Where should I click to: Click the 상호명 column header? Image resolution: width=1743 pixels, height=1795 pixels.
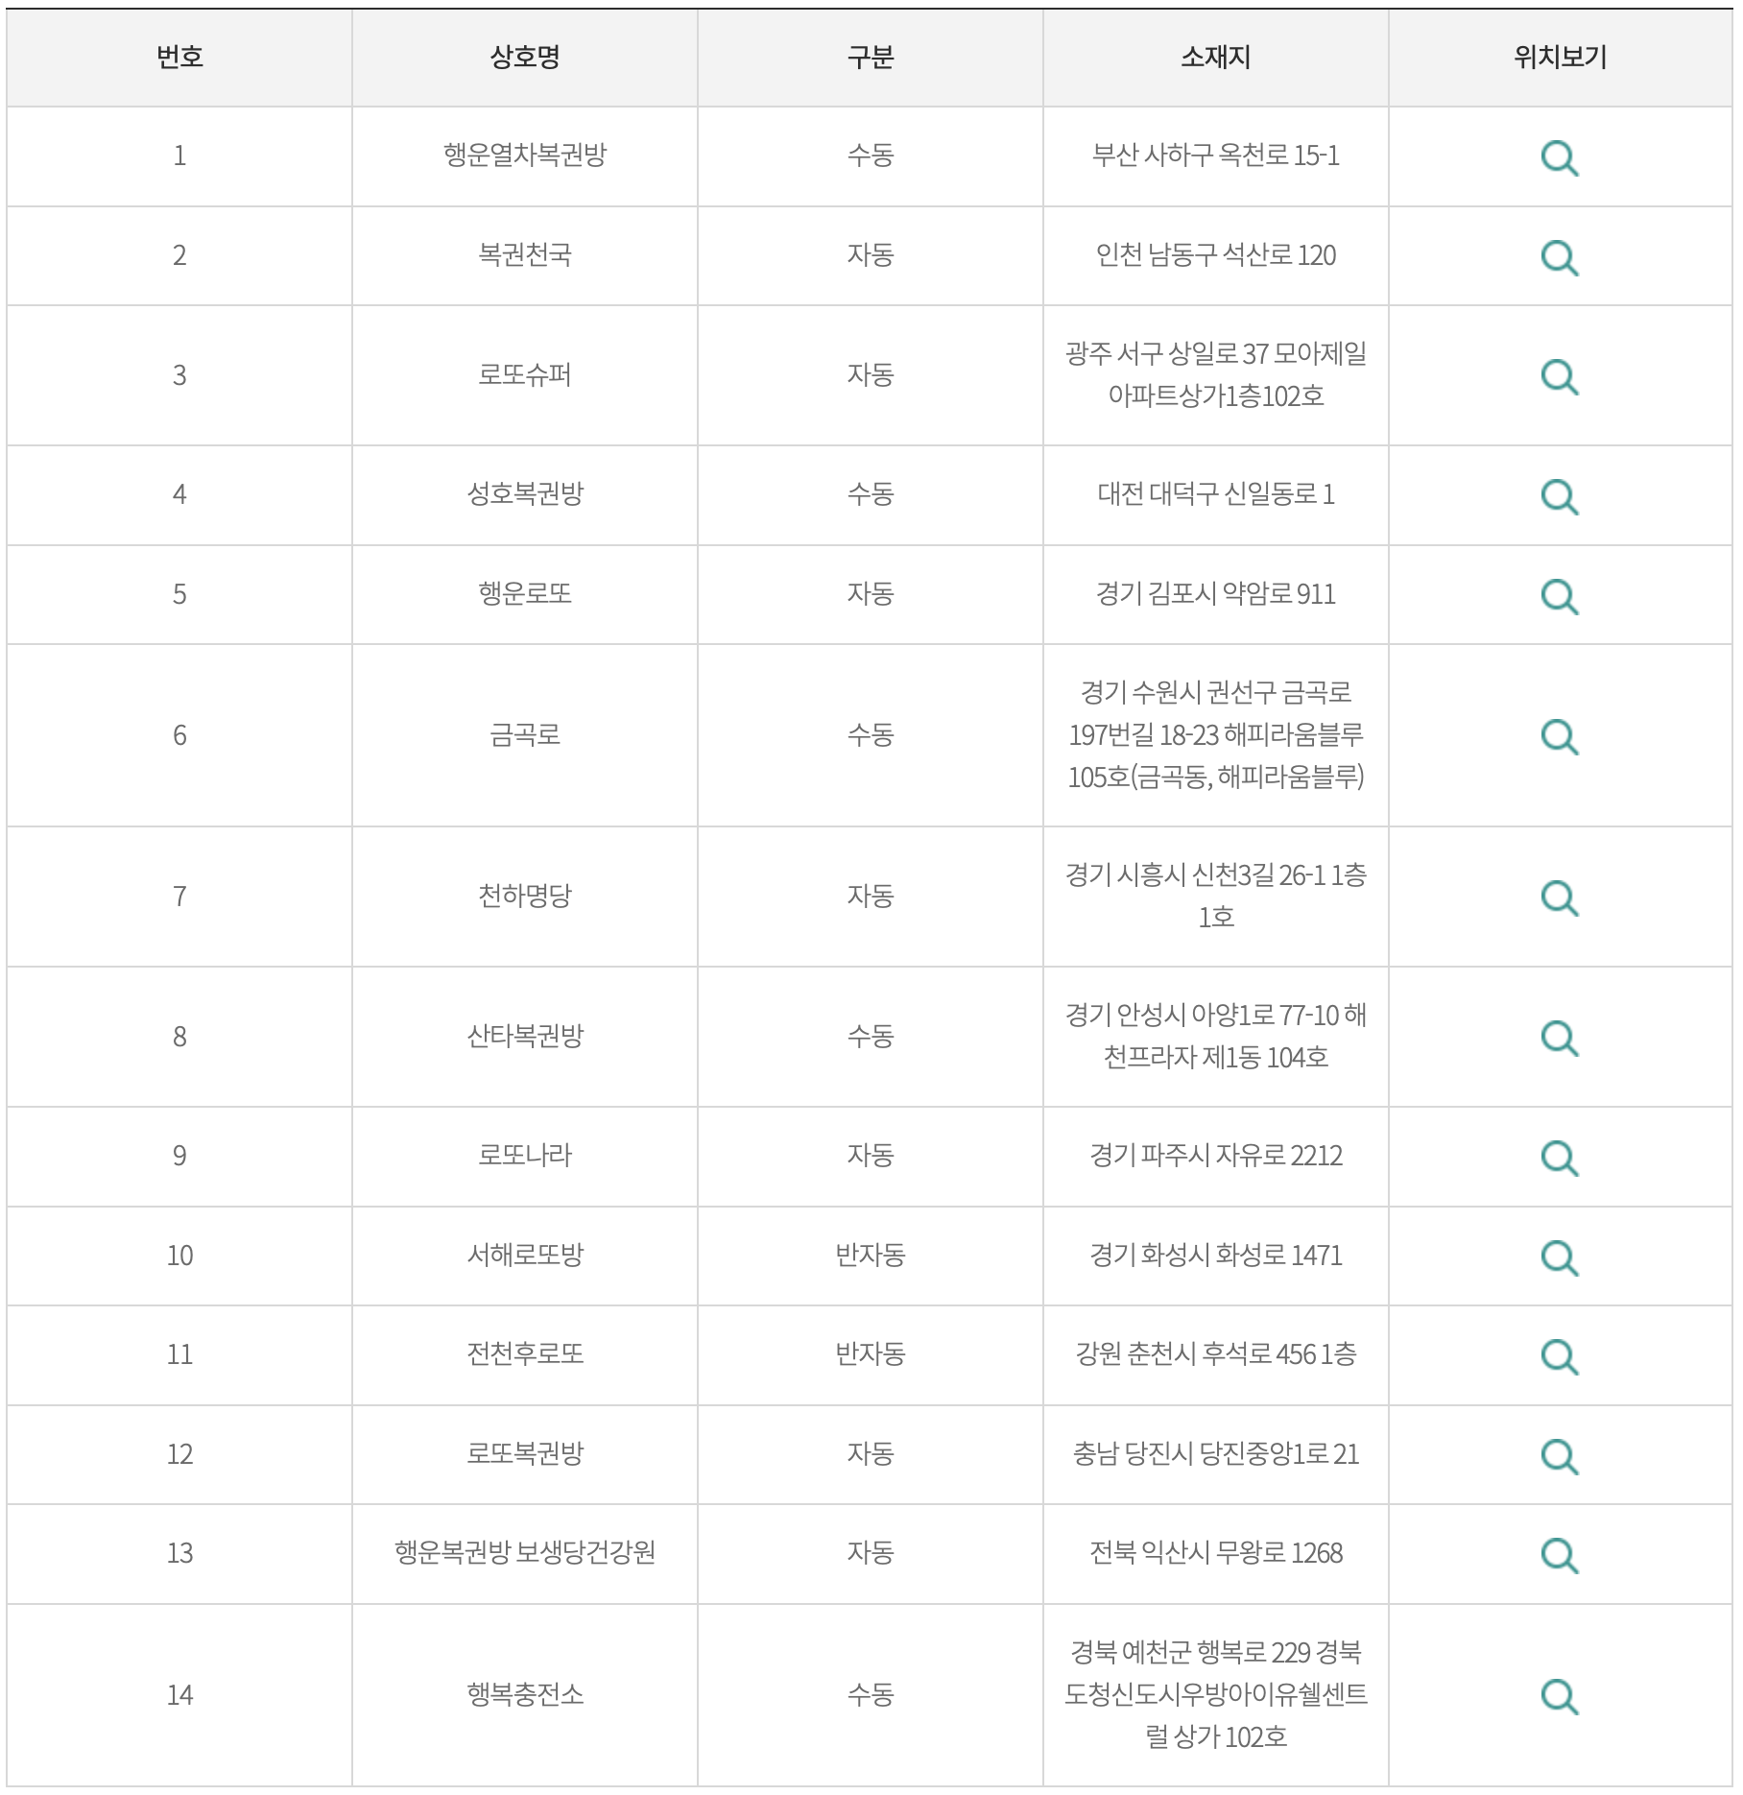pyautogui.click(x=525, y=58)
